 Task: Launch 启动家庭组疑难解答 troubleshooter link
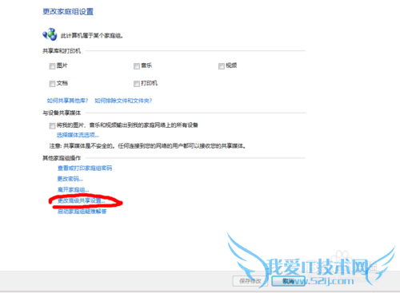[x=82, y=212]
